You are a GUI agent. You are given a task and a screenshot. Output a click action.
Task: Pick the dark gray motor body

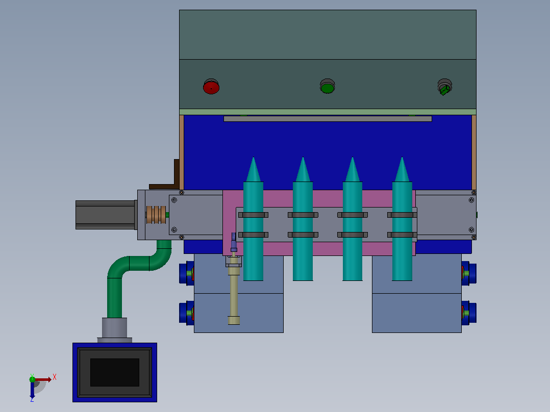point(105,215)
